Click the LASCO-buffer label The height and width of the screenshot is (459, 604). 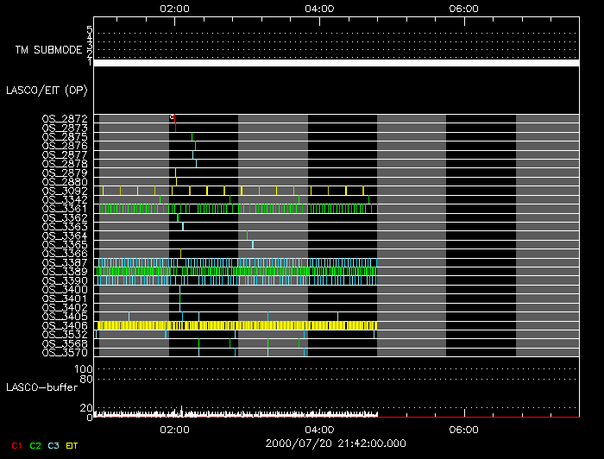pos(42,387)
